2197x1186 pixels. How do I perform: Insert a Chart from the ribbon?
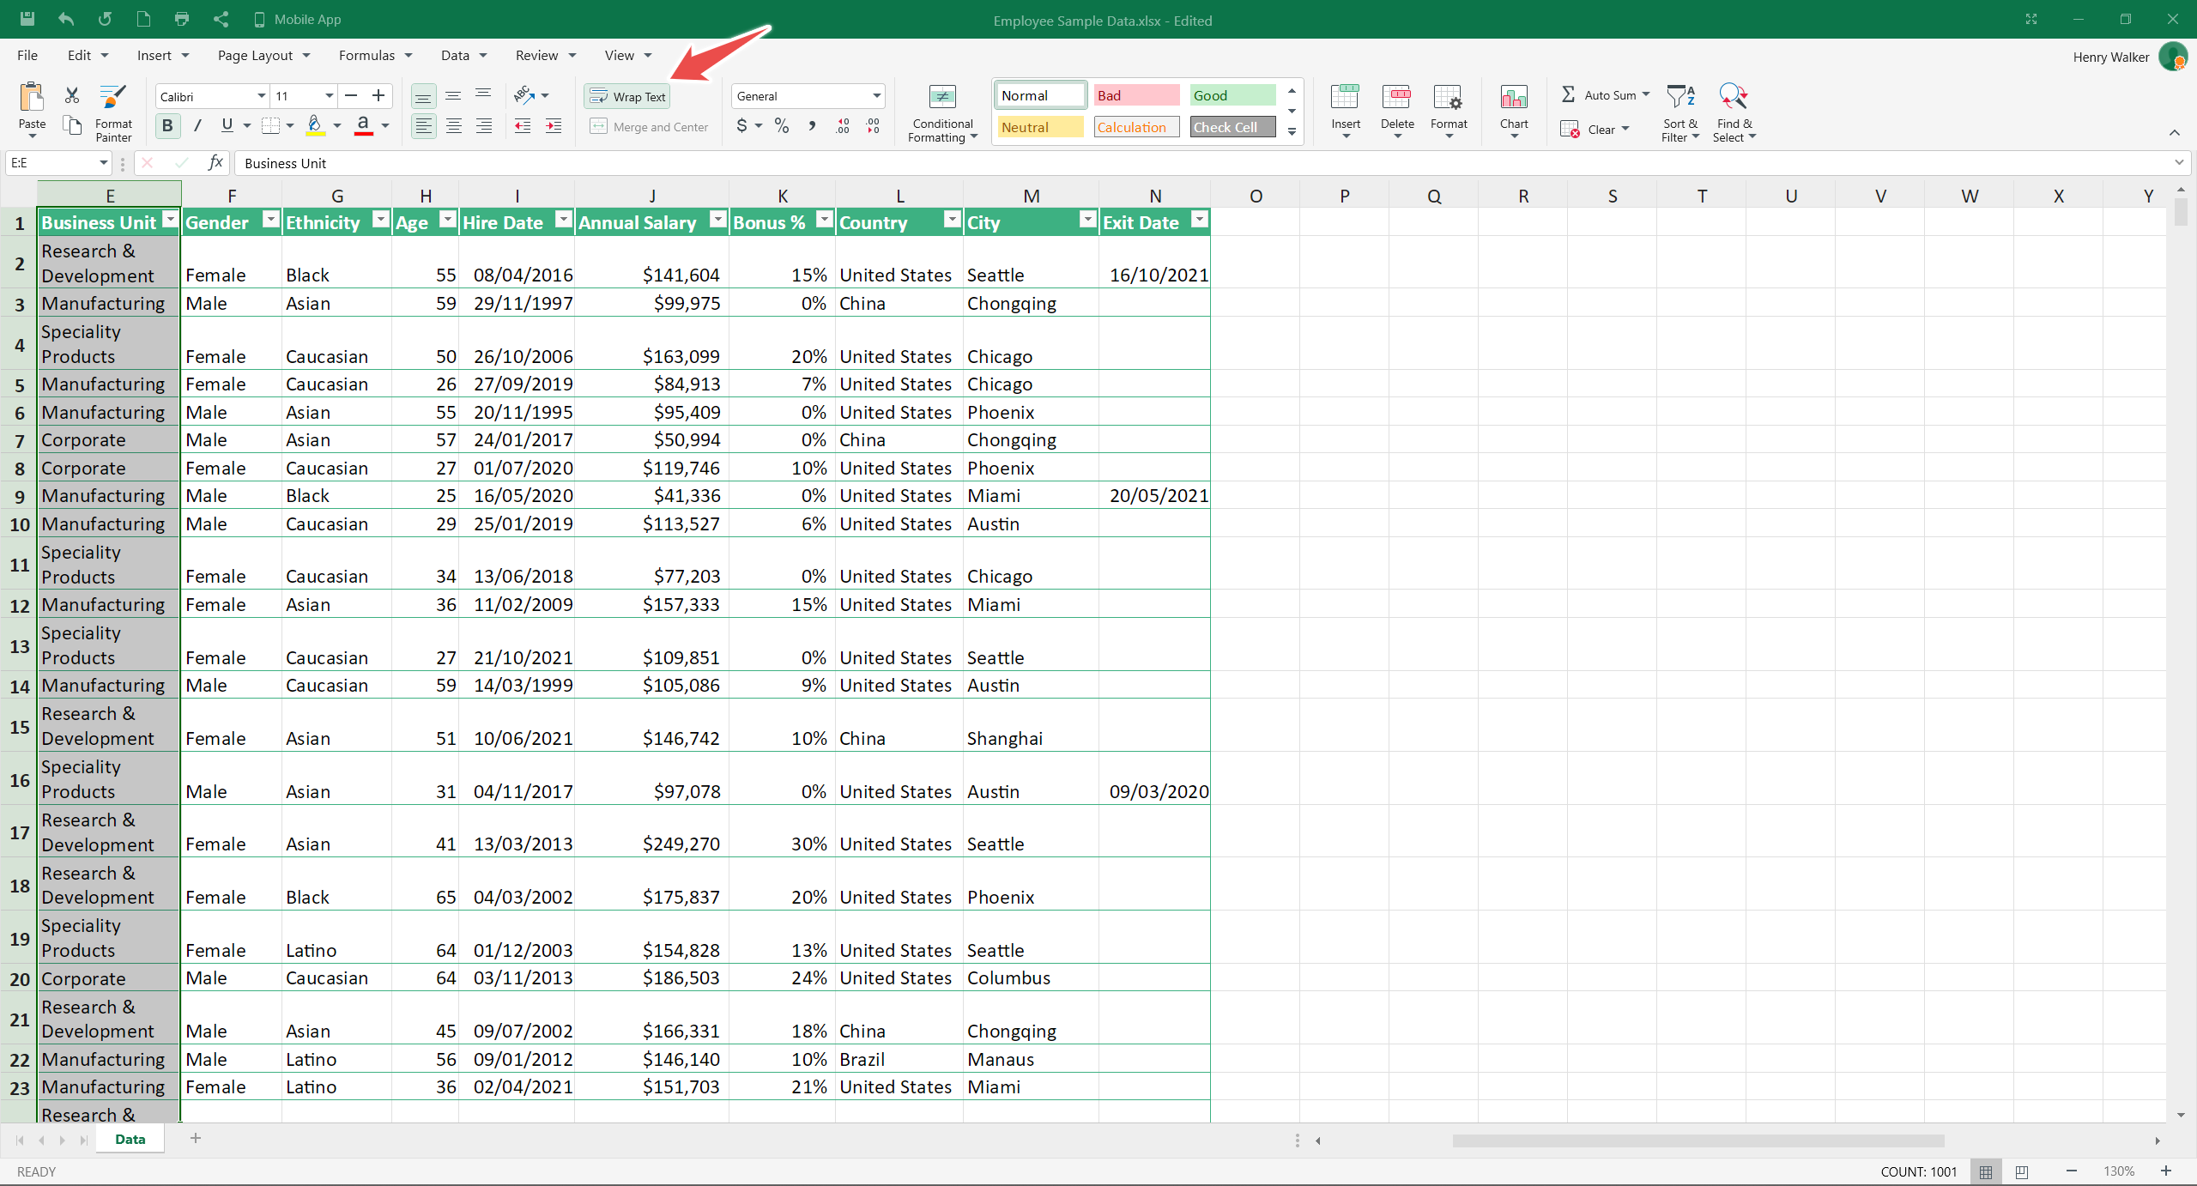[x=1514, y=112]
